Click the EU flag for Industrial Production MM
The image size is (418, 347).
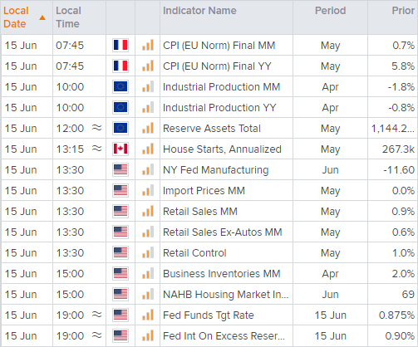[x=120, y=86]
